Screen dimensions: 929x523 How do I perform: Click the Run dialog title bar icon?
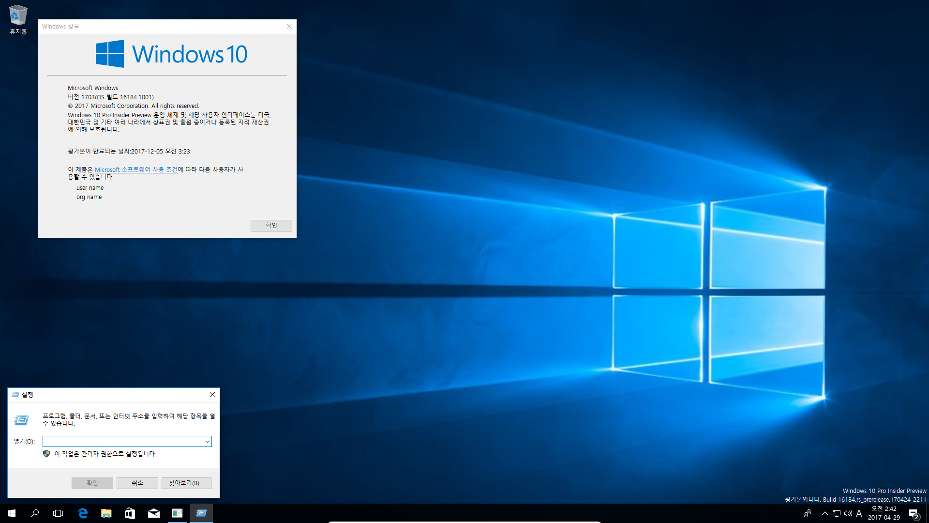tap(15, 395)
